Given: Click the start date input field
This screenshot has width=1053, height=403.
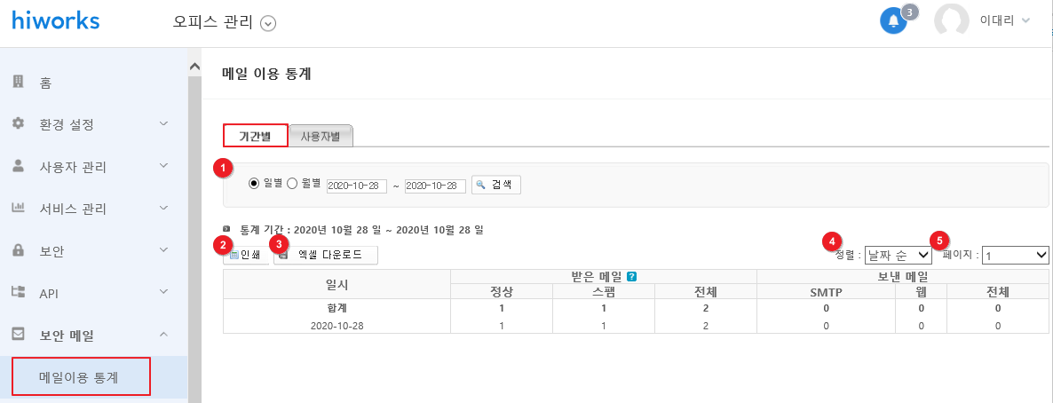Looking at the screenshot, I should click(357, 186).
